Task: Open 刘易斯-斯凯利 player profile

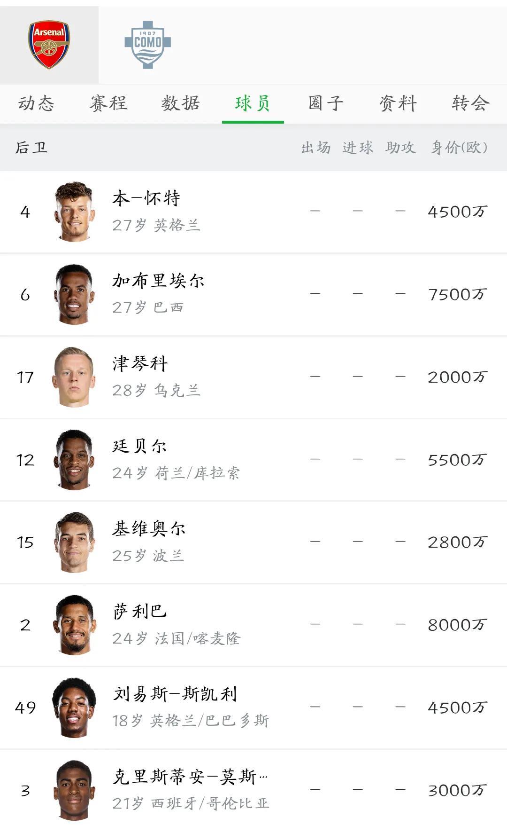Action: 175,694
